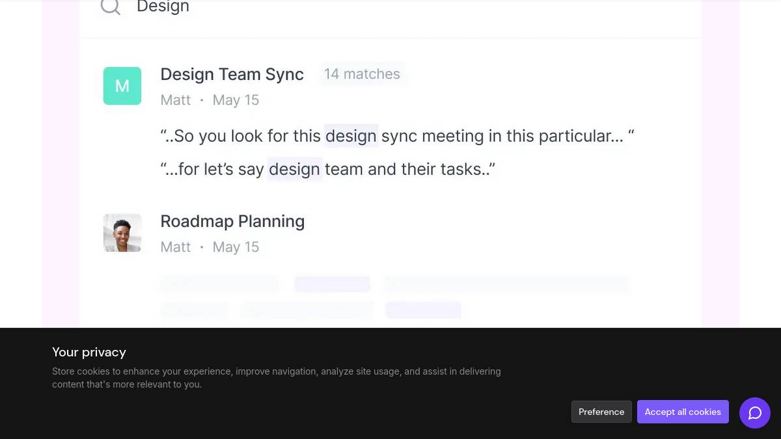This screenshot has width=781, height=439.
Task: Click the "14 matches" badge
Action: click(362, 74)
